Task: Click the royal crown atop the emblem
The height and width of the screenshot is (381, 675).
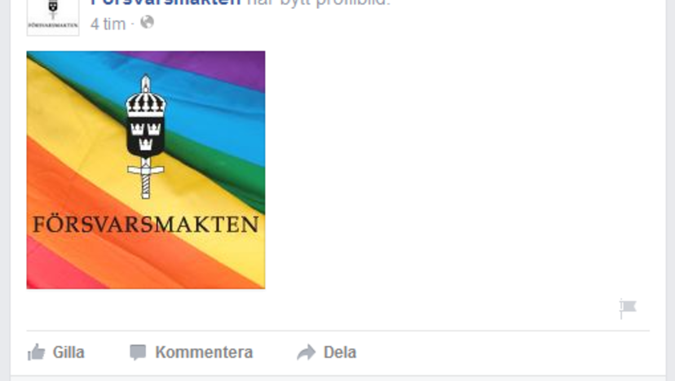Action: [x=146, y=96]
